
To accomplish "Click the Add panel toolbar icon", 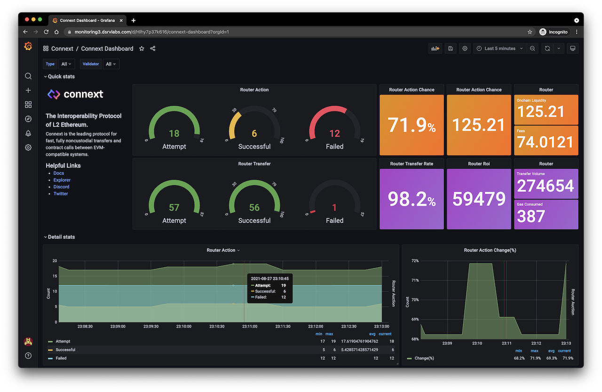I will coord(435,48).
